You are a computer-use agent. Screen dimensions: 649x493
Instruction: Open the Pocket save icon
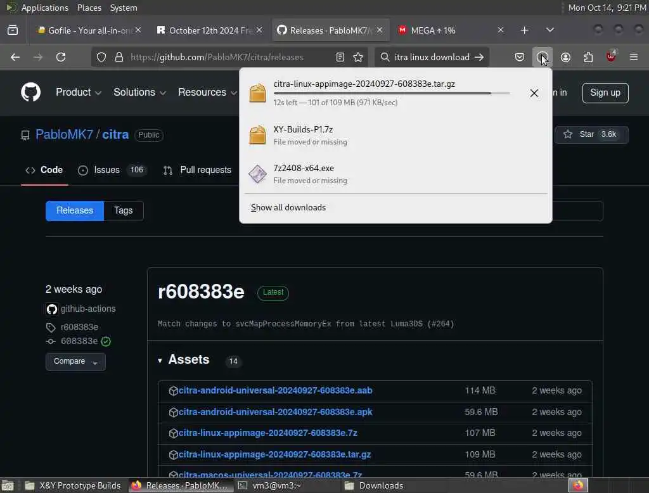[x=520, y=57]
